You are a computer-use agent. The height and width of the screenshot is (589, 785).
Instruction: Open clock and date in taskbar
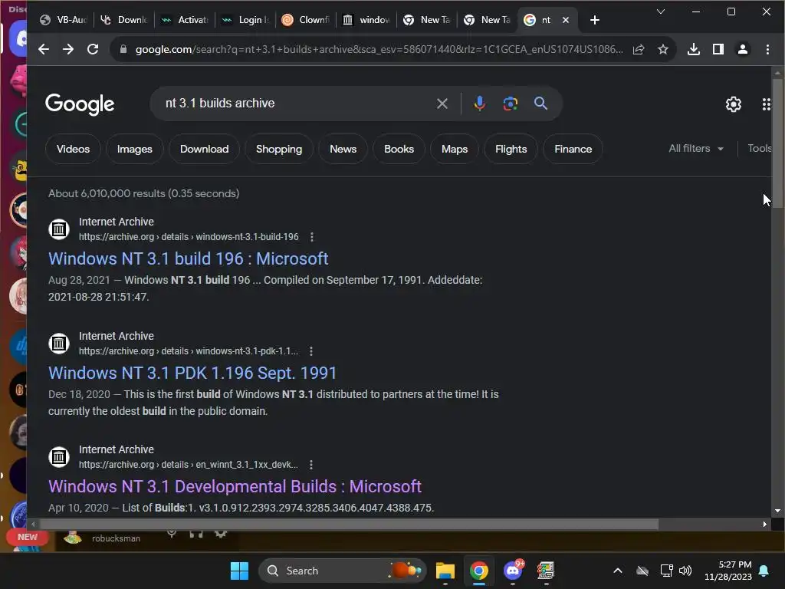(728, 571)
